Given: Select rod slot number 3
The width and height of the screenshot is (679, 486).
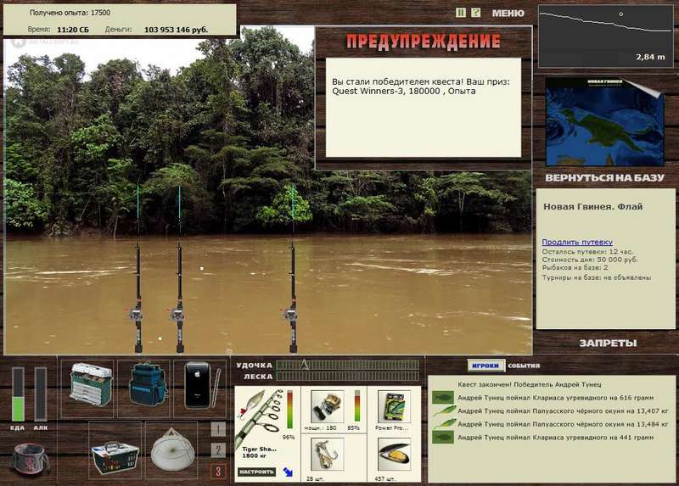Looking at the screenshot, I should (x=218, y=471).
